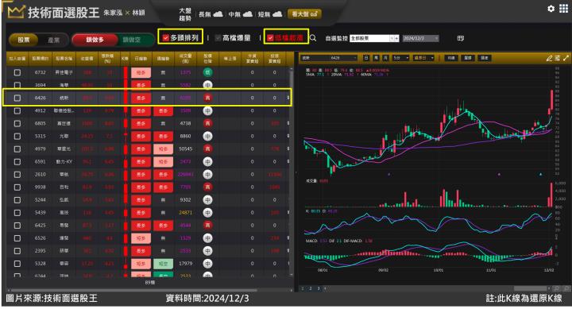
Task: Click the 短無 short-term trend cloud icon
Action: 277,14
